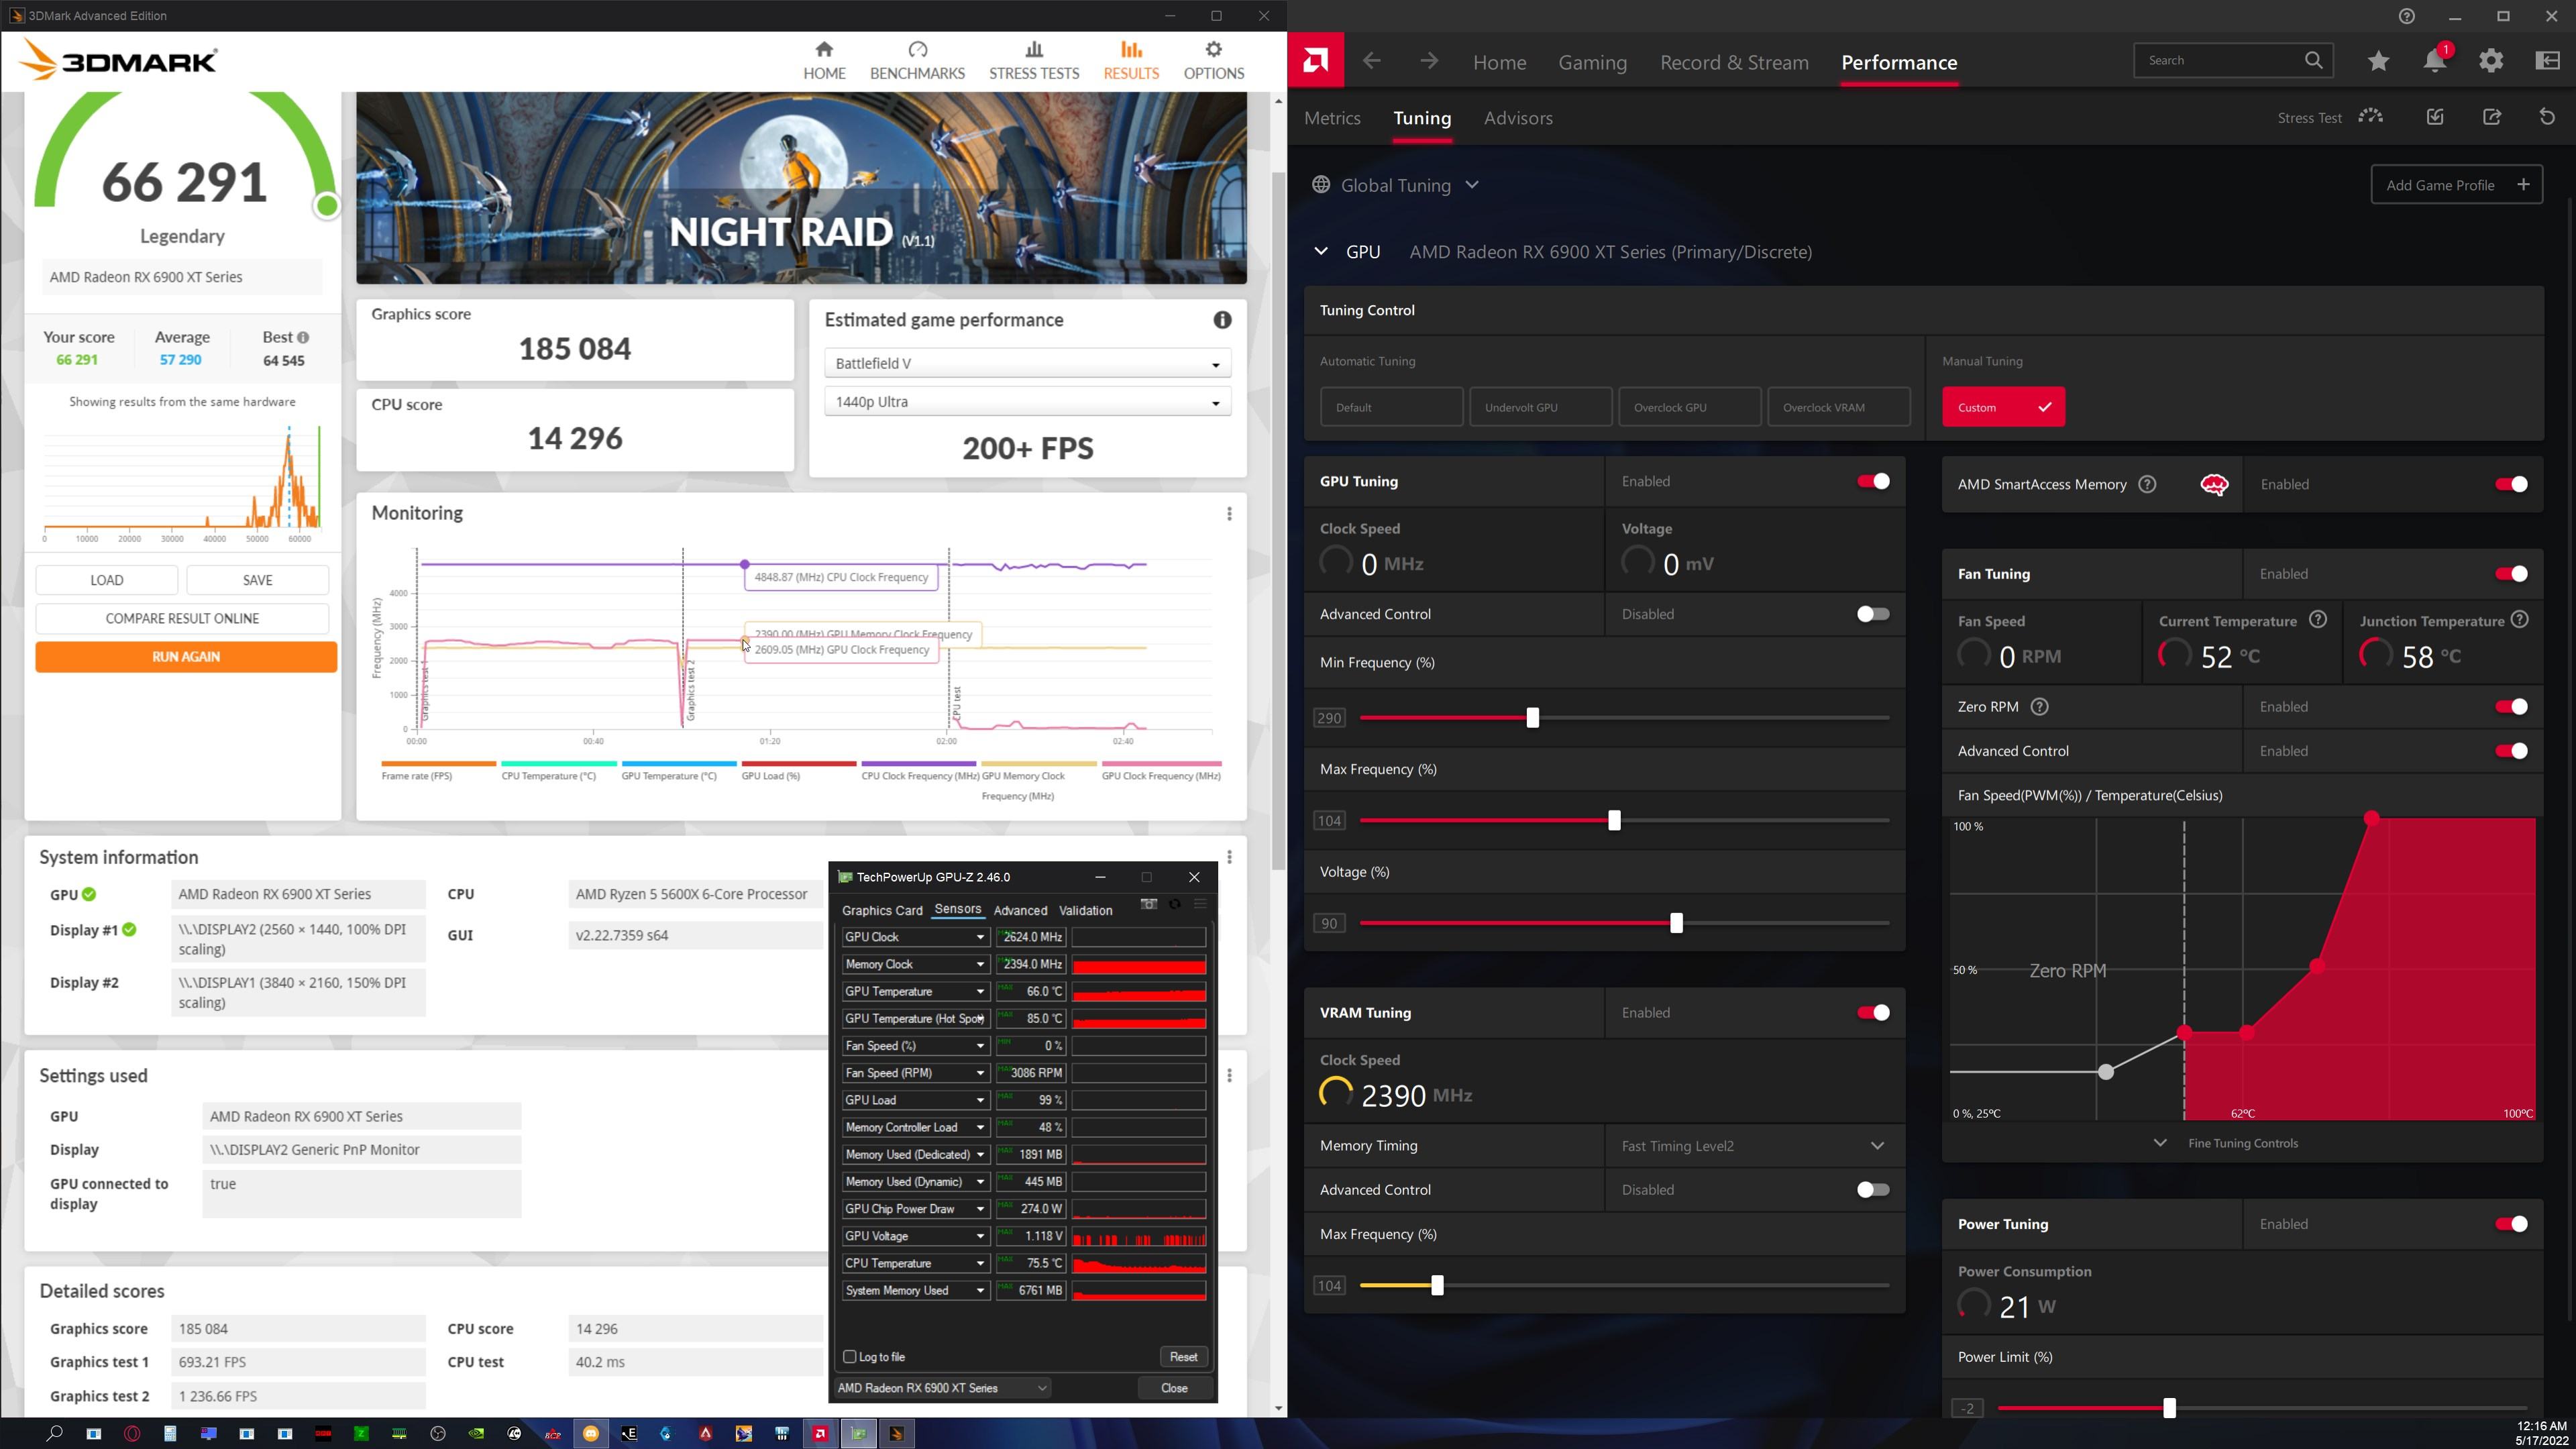Enable VRAM Tuning Advanced Control
This screenshot has width=2576, height=1449.
[x=1873, y=1190]
